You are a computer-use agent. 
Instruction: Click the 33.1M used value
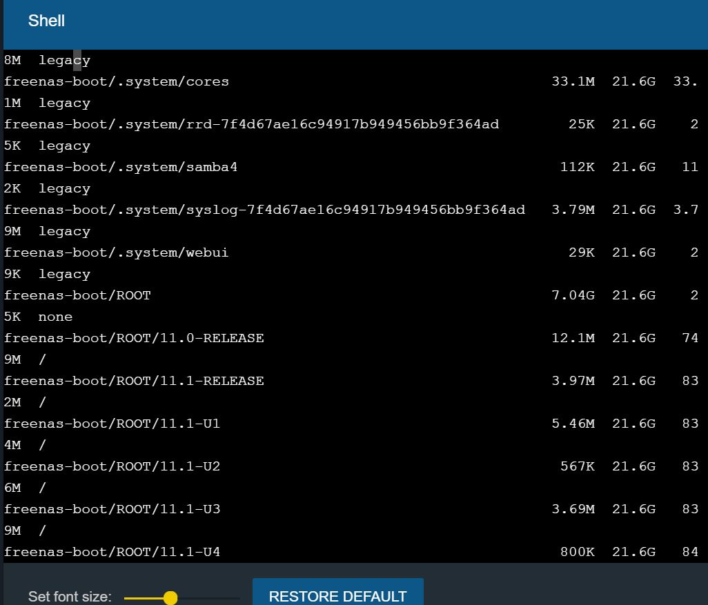573,81
